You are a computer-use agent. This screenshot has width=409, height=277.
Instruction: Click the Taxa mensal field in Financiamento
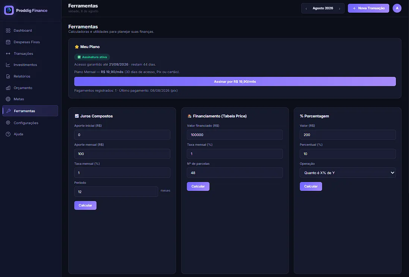pos(235,154)
